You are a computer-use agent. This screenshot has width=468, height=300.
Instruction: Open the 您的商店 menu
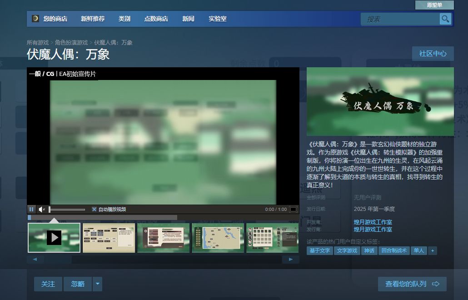(x=55, y=19)
